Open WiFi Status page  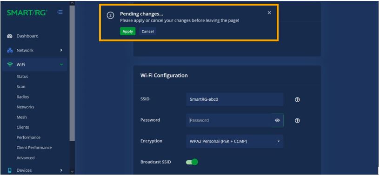(22, 77)
